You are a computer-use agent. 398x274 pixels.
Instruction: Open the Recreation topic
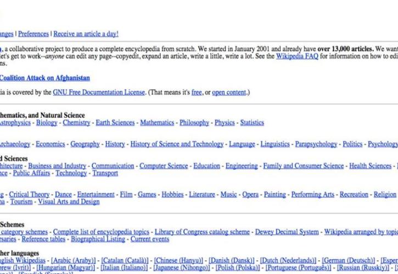(354, 195)
